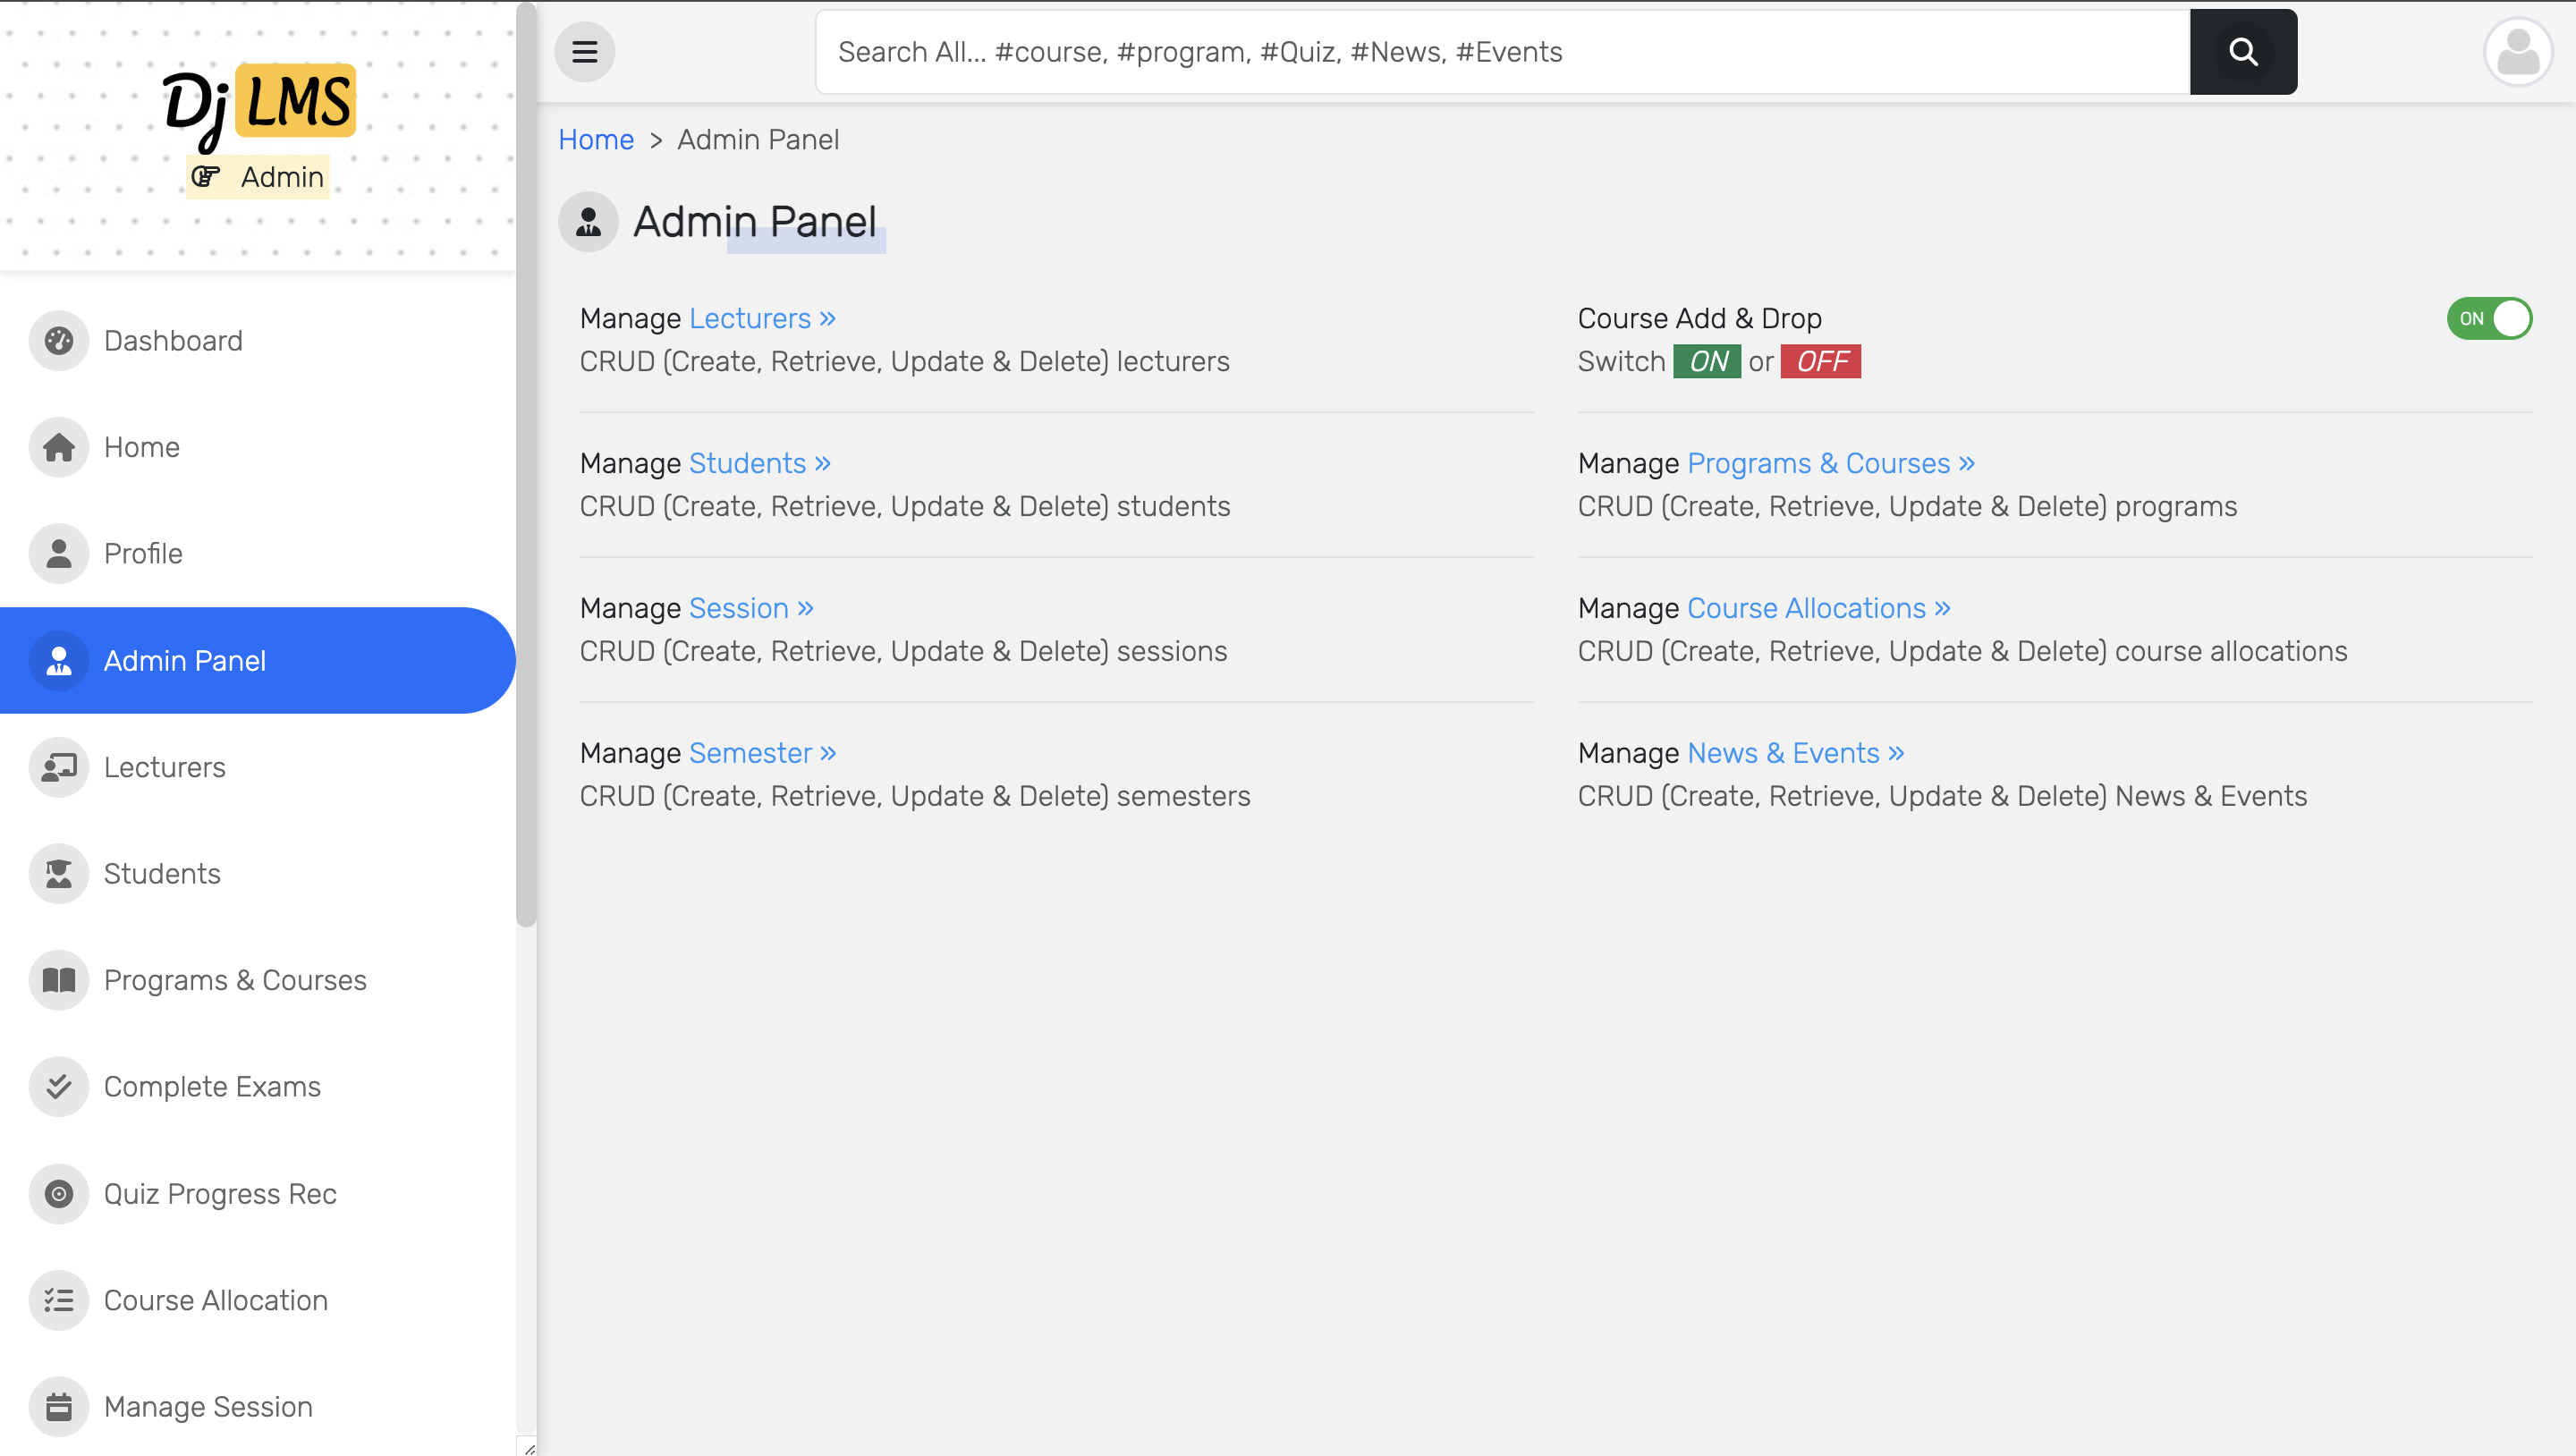The image size is (2576, 1456).
Task: Open the Programs & Courses management link
Action: click(1831, 463)
